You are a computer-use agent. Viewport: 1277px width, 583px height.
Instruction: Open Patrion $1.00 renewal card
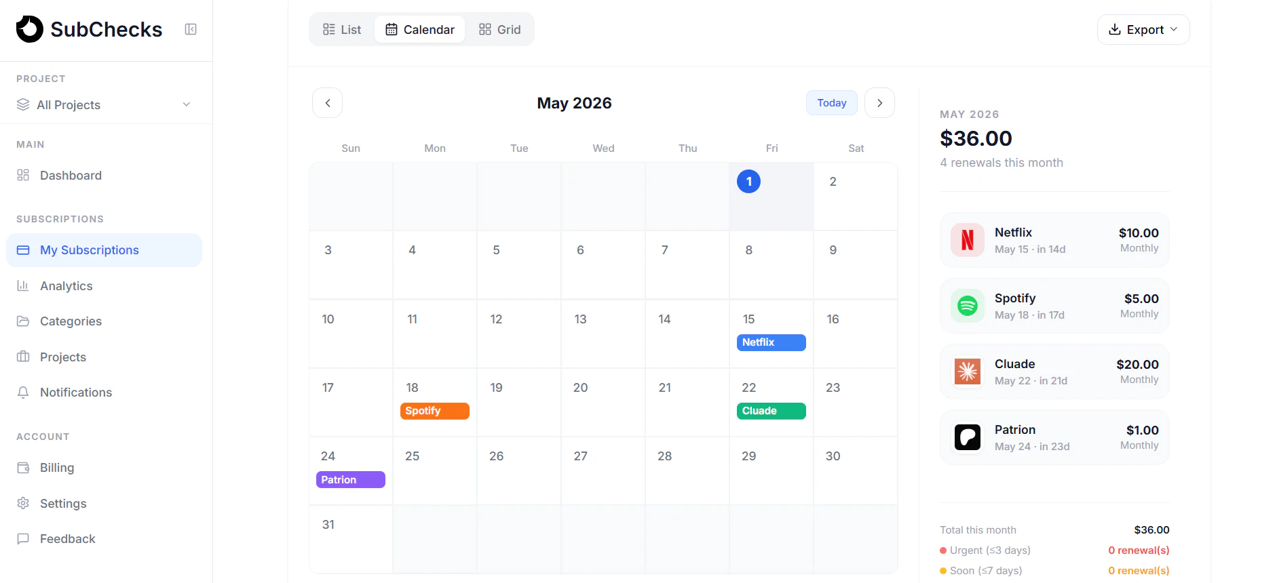coord(1054,437)
